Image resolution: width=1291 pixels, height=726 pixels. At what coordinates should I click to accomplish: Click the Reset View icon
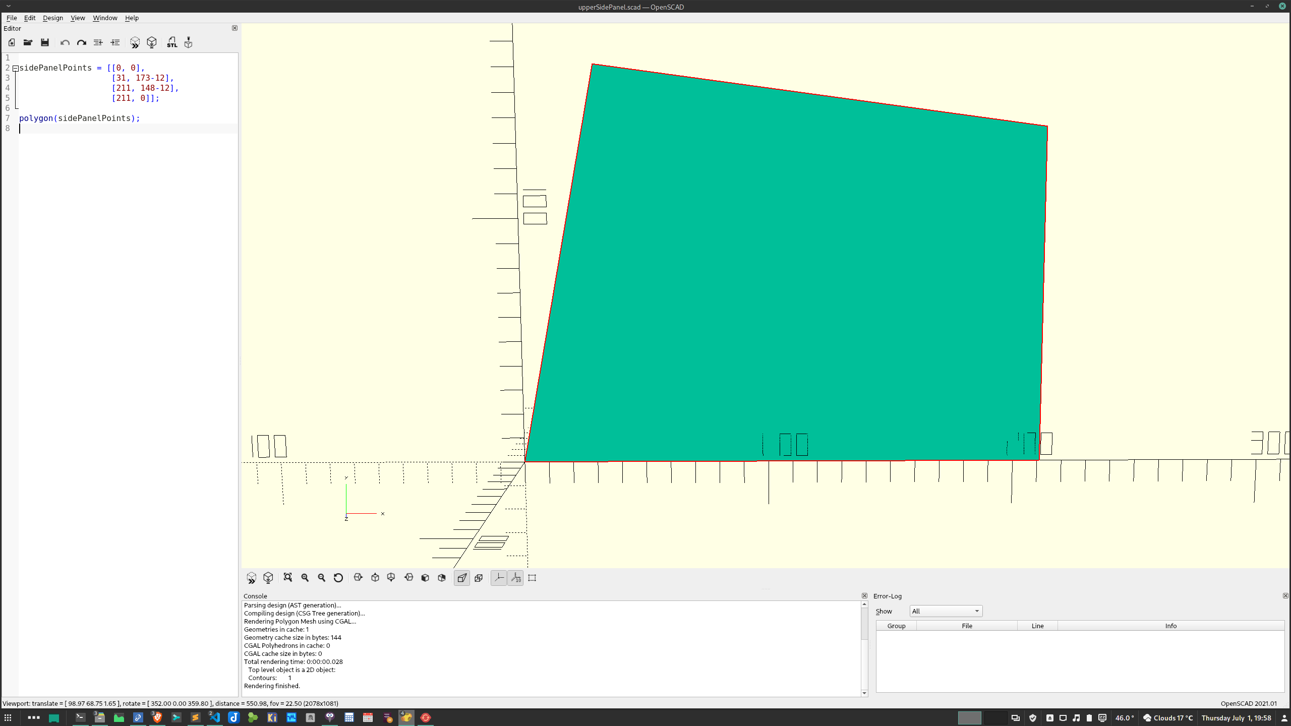point(338,578)
